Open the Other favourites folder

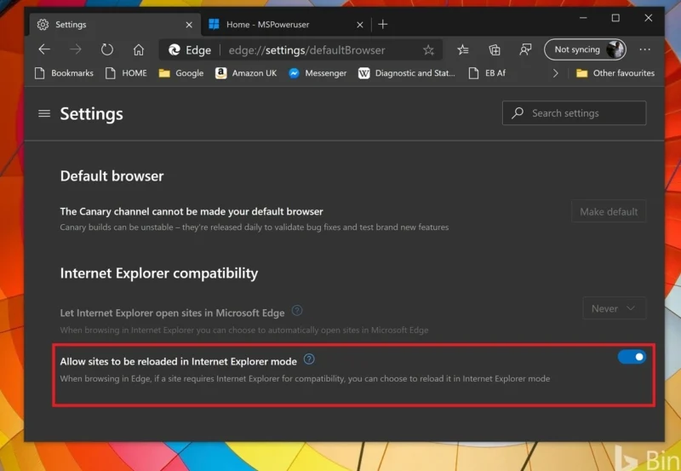(615, 73)
